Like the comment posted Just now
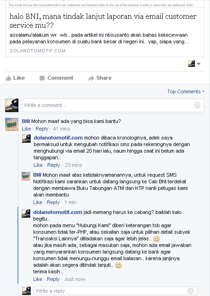 tap(38, 279)
